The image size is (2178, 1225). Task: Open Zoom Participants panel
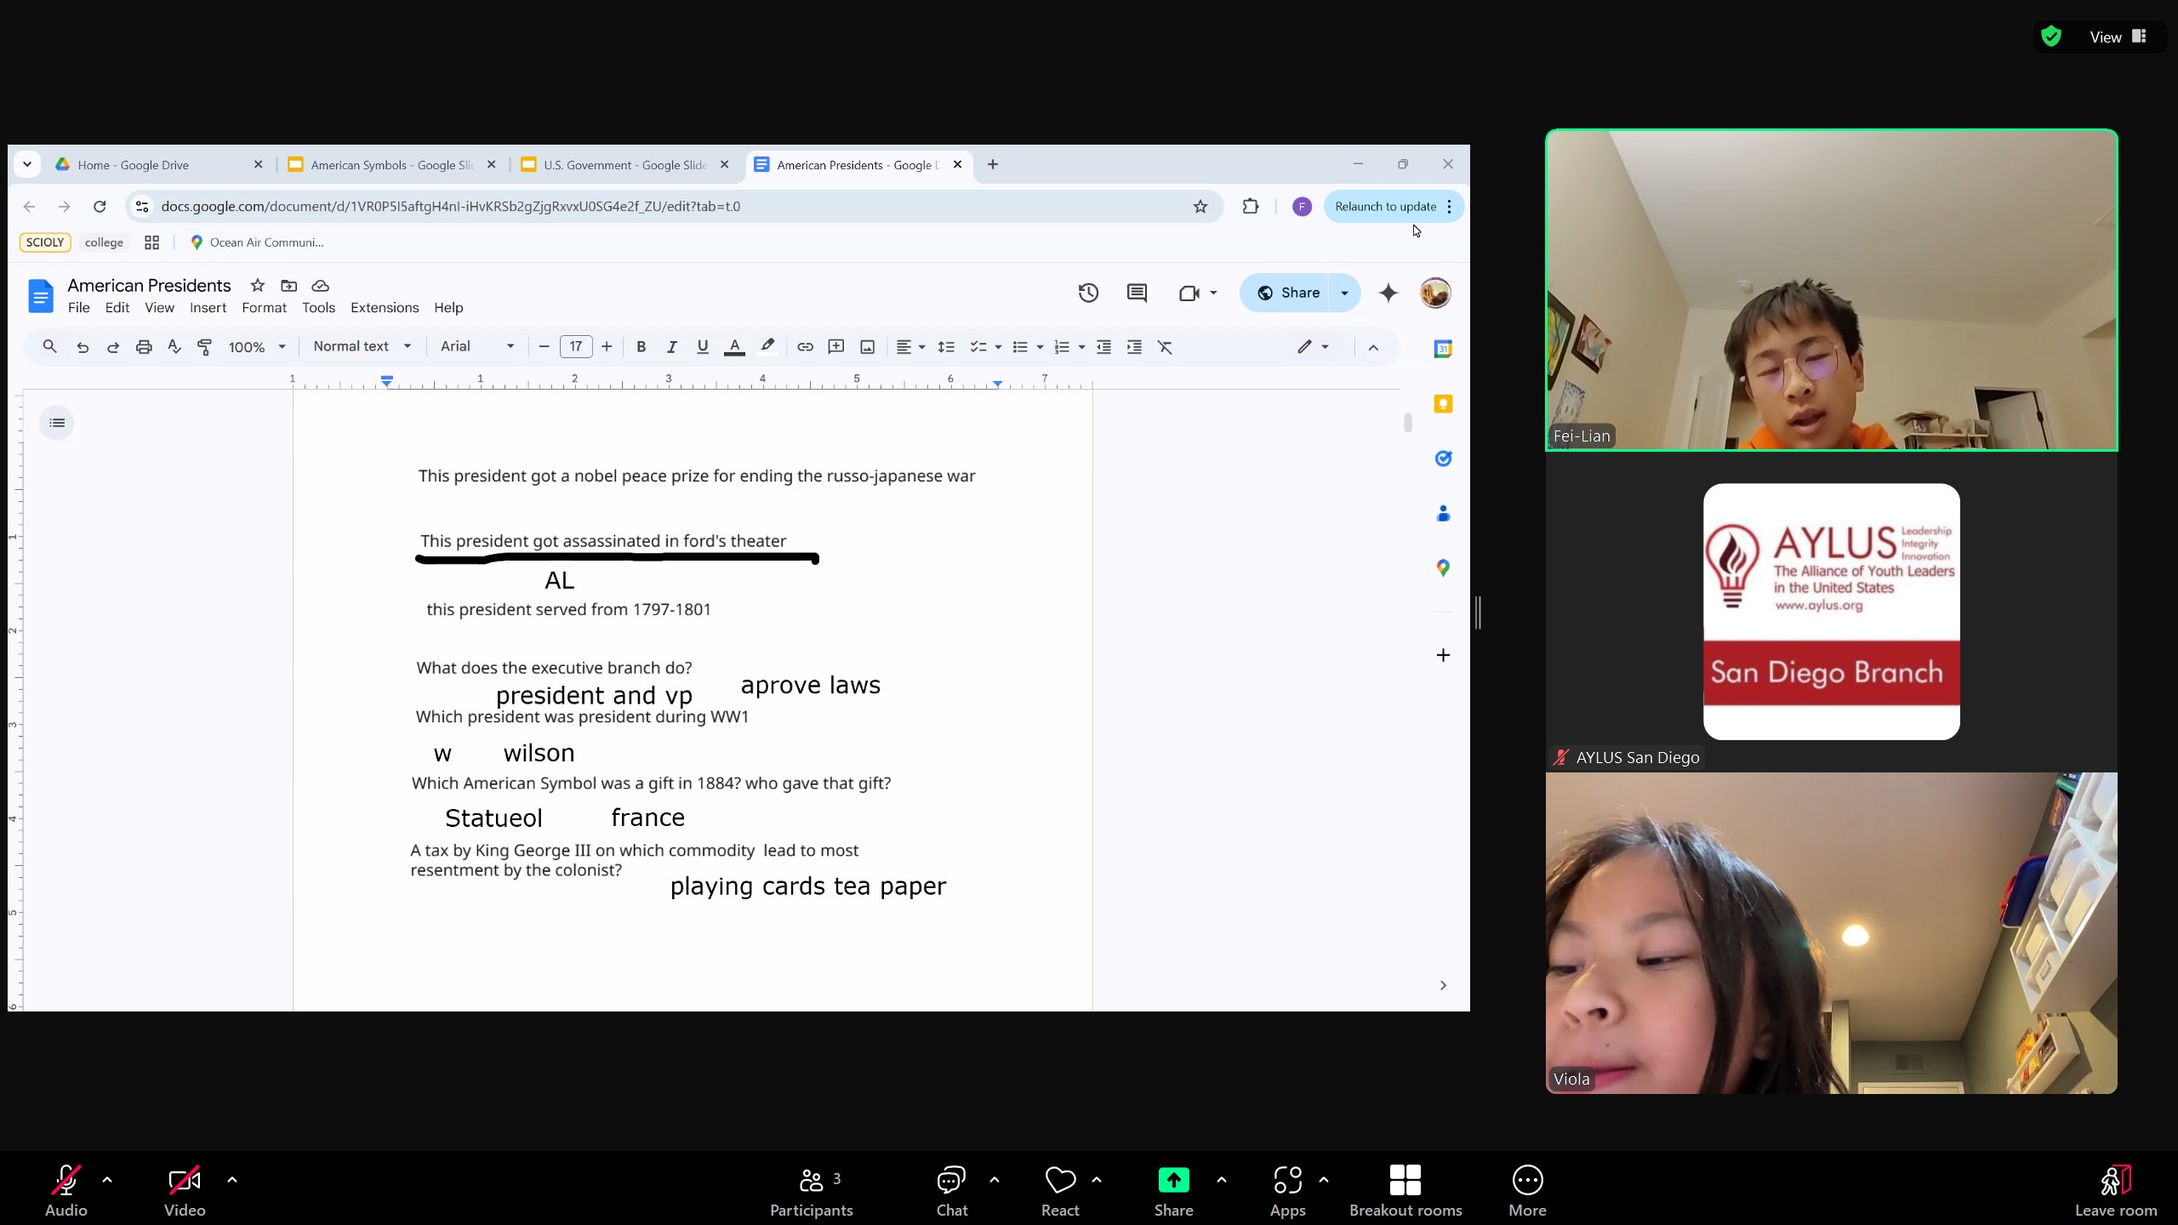click(811, 1190)
